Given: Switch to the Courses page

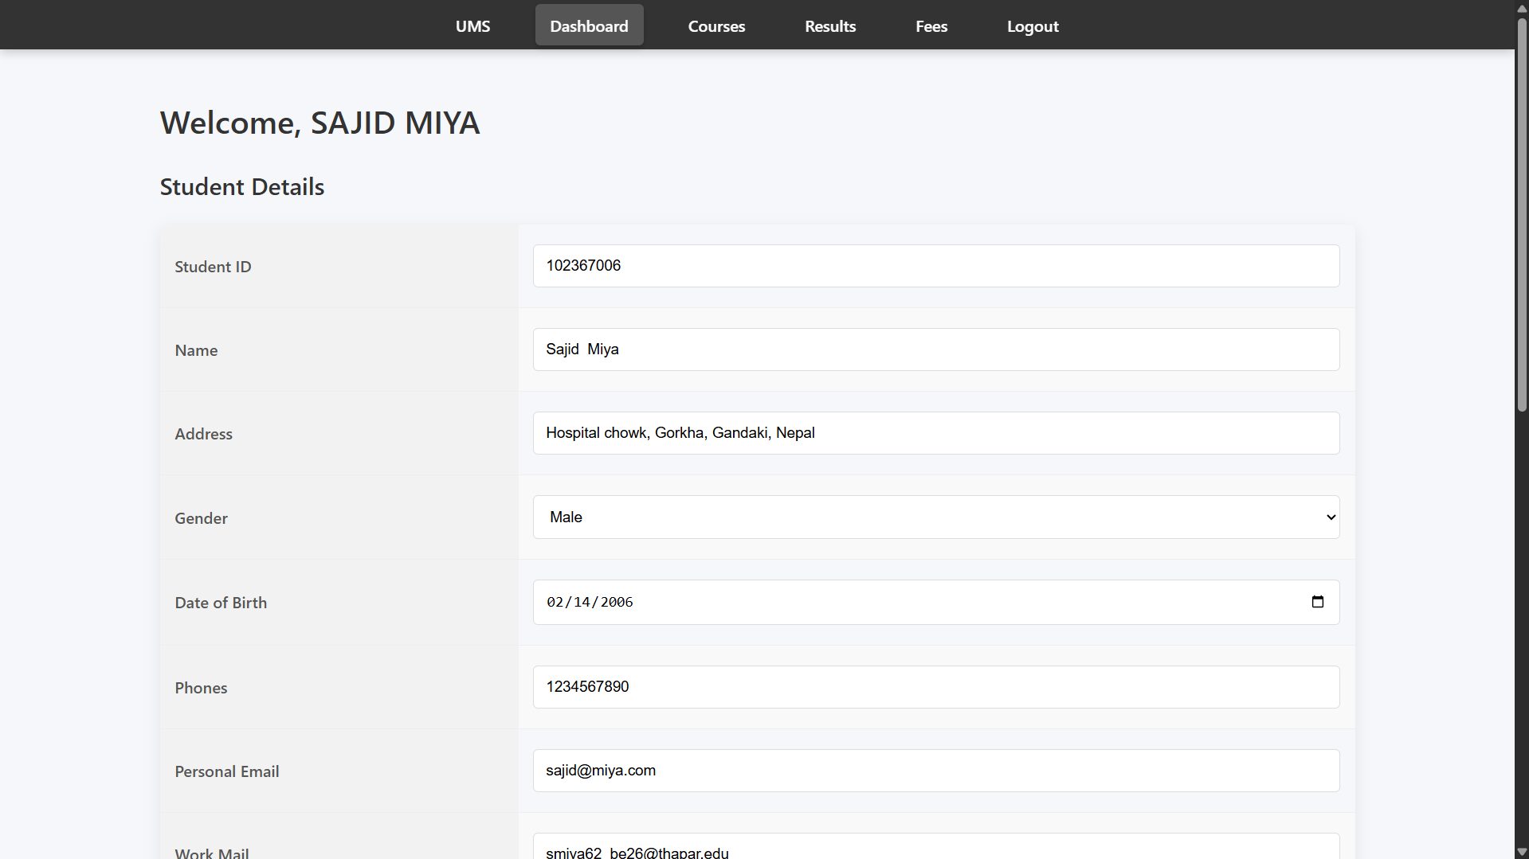Looking at the screenshot, I should pyautogui.click(x=717, y=25).
